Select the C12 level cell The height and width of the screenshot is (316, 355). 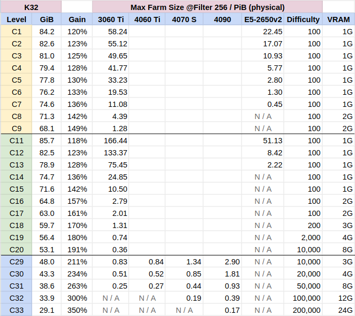tap(16, 153)
